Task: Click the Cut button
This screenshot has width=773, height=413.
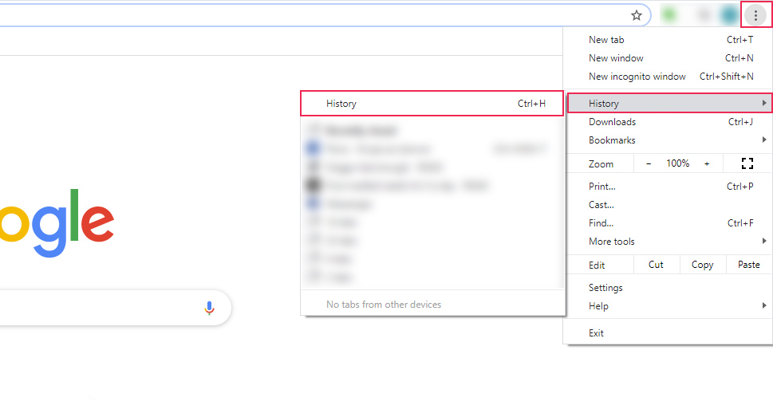Action: point(656,265)
